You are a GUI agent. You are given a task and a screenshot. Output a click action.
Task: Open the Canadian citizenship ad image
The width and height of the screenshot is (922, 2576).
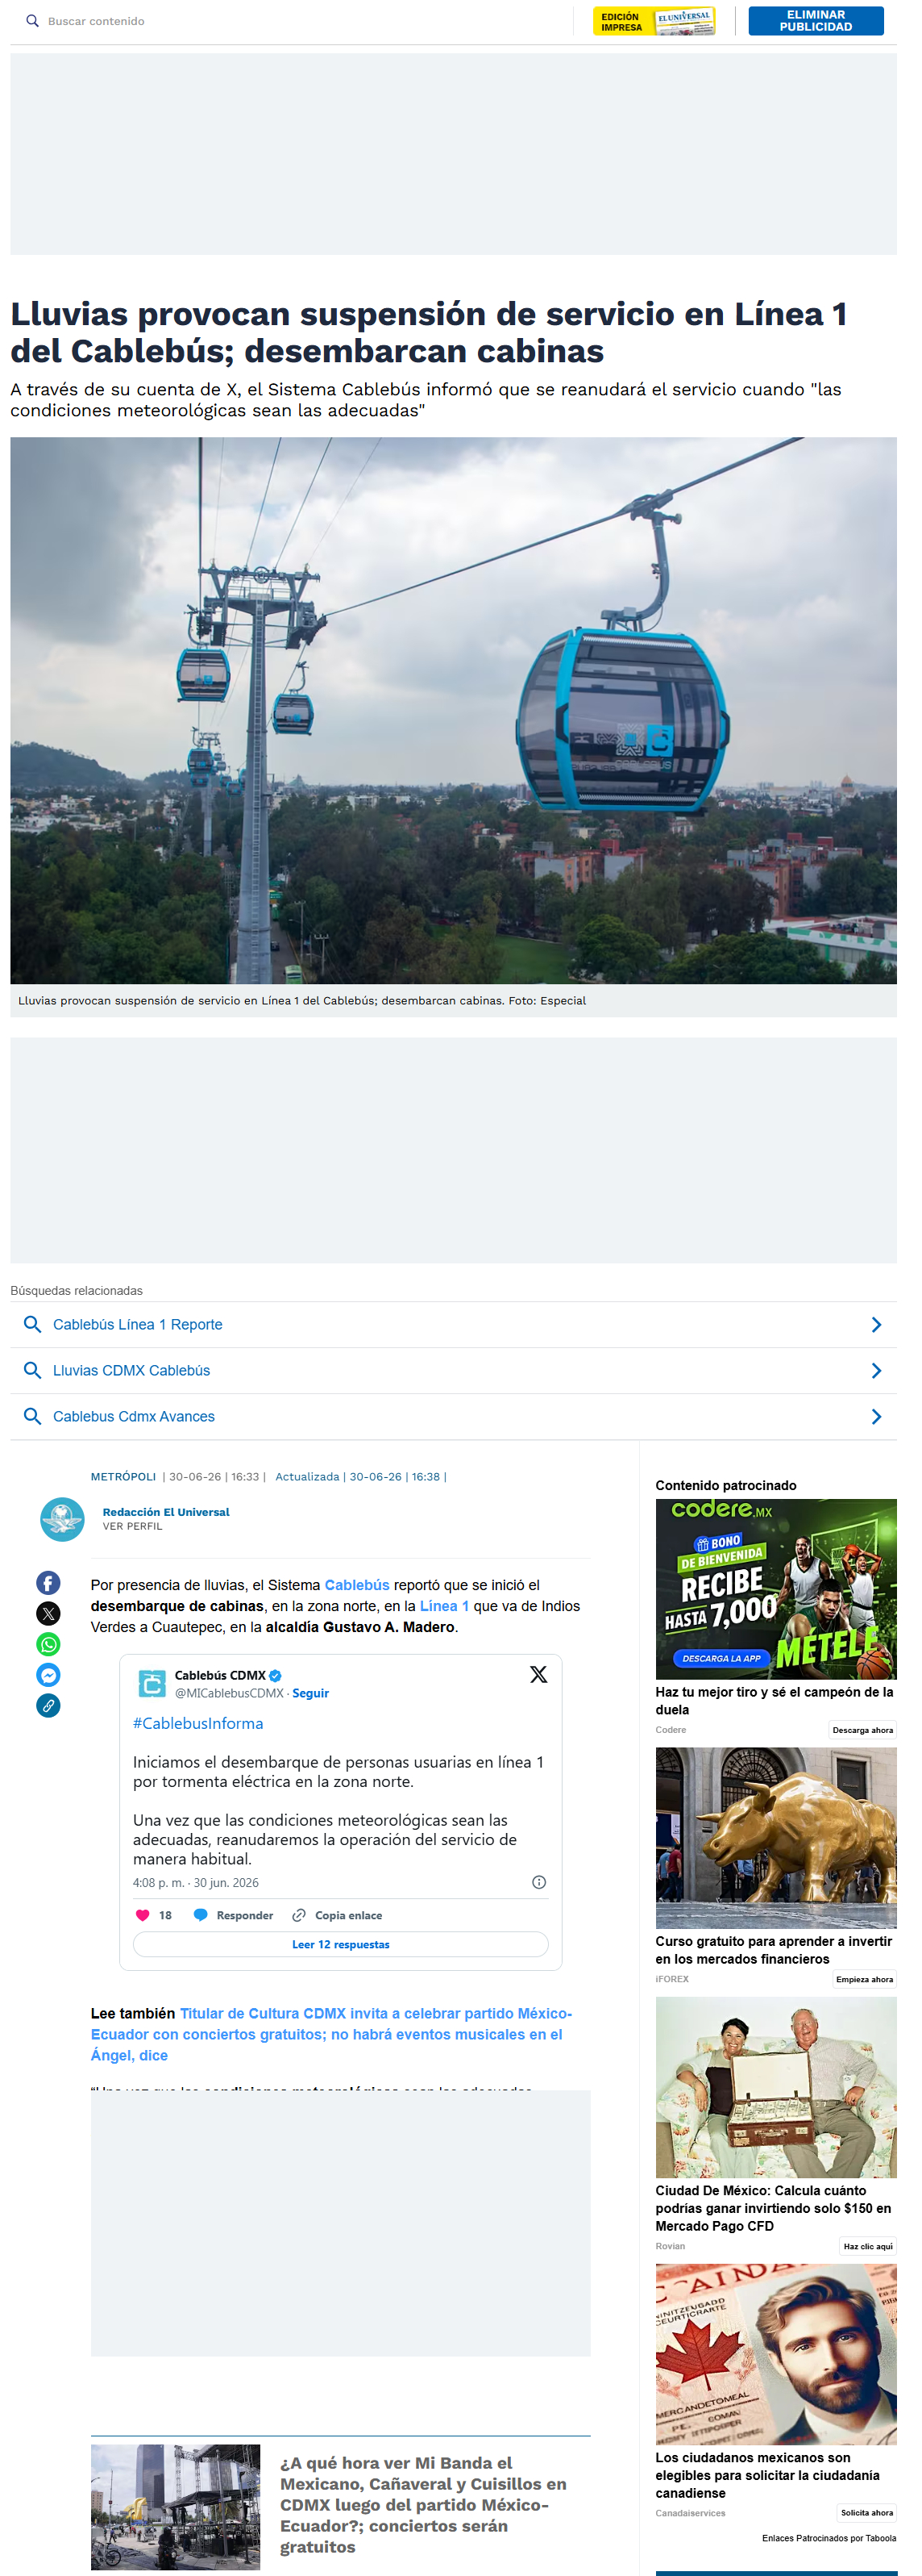[x=776, y=2354]
